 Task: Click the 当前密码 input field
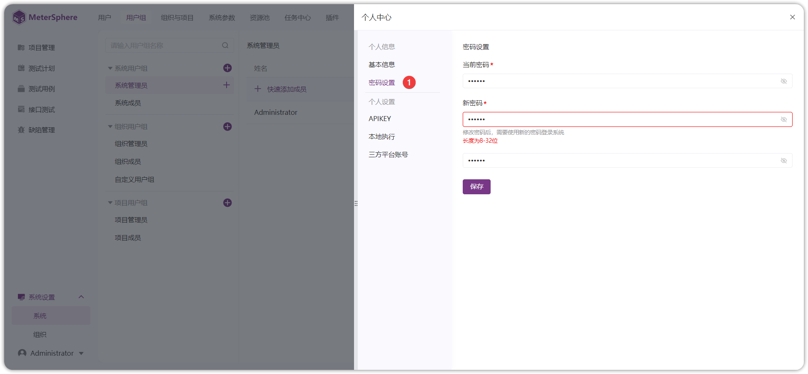(627, 81)
